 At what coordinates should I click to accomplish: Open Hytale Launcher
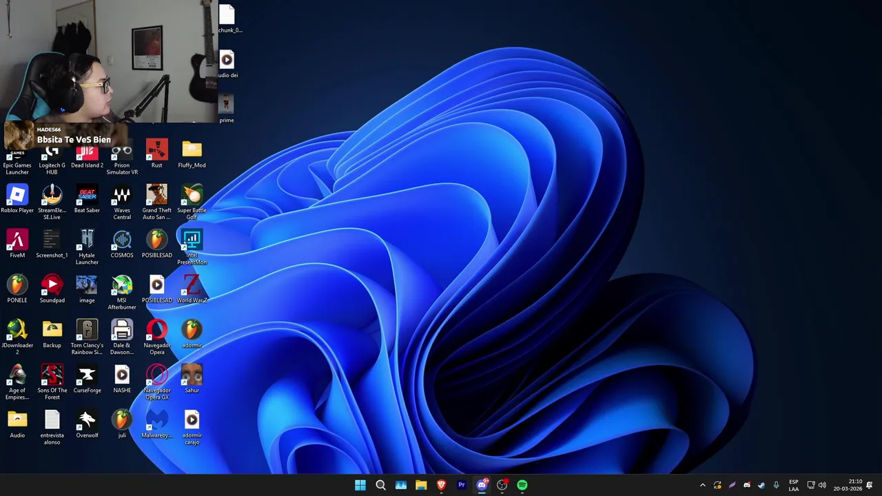87,247
